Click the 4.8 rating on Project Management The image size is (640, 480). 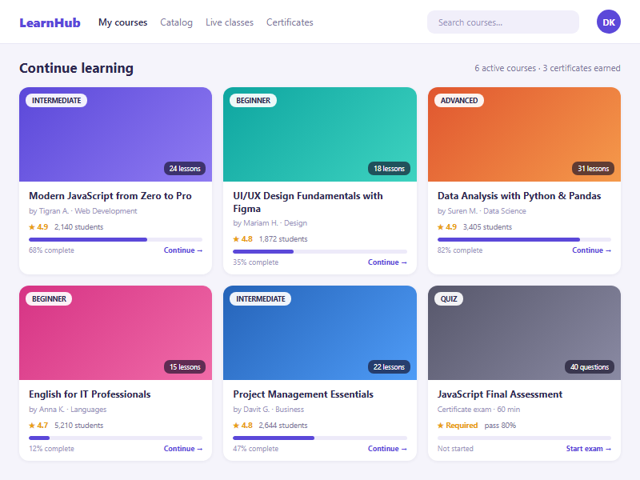(243, 426)
